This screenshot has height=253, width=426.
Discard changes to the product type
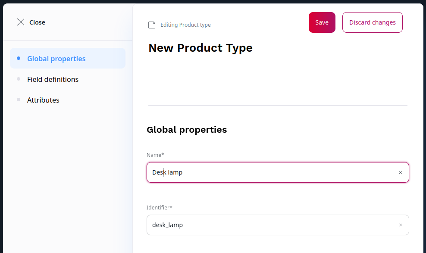coord(373,22)
